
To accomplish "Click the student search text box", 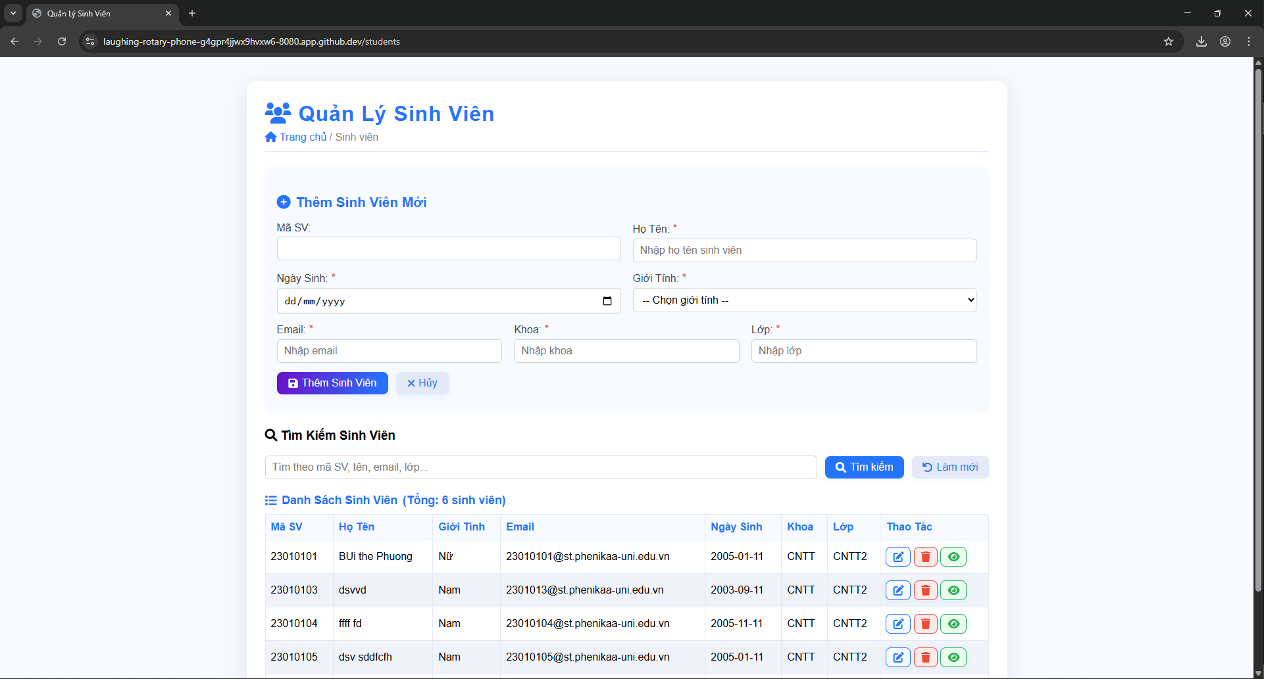I will (x=541, y=467).
